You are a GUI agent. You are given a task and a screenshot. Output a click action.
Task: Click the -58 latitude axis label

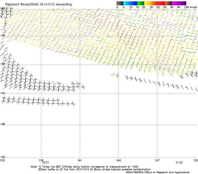click(2, 124)
